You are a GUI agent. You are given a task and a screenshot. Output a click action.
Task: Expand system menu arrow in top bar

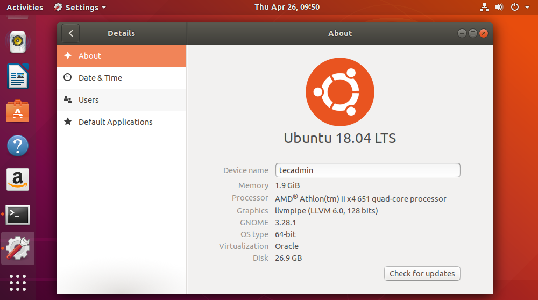click(527, 7)
